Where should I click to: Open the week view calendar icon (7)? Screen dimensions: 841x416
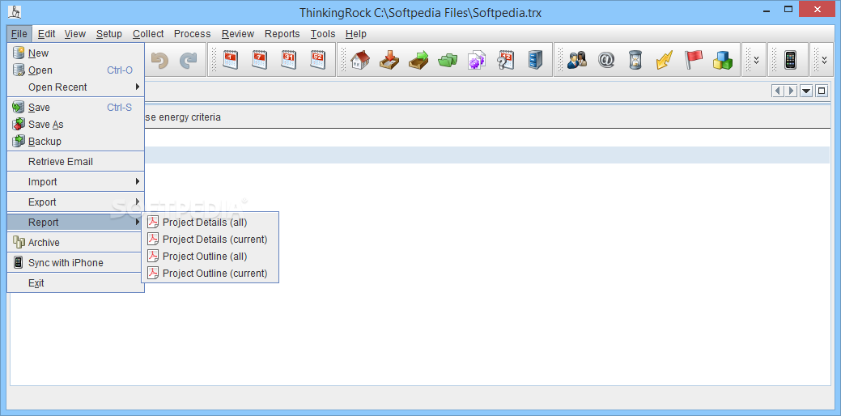[x=260, y=60]
